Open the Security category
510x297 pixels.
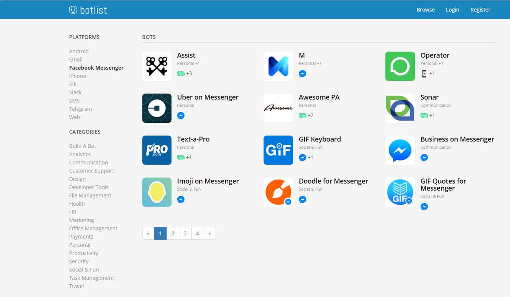(79, 261)
